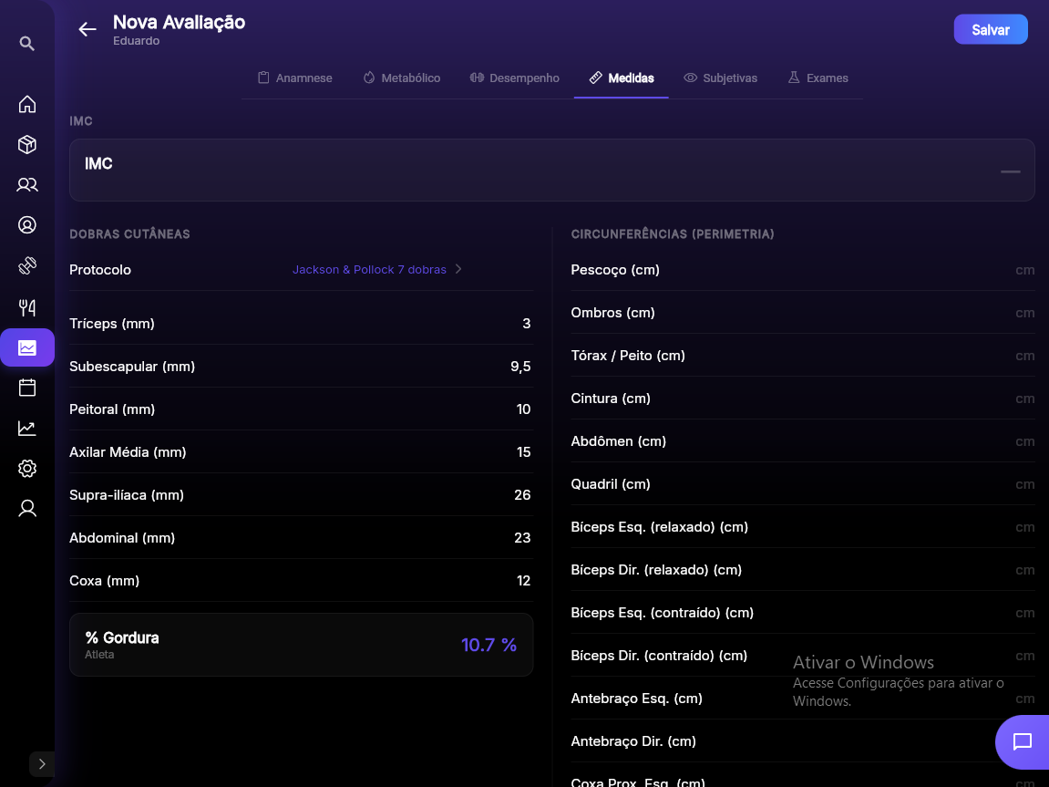
Task: Open the fork and knife nutrition icon
Action: 26,307
